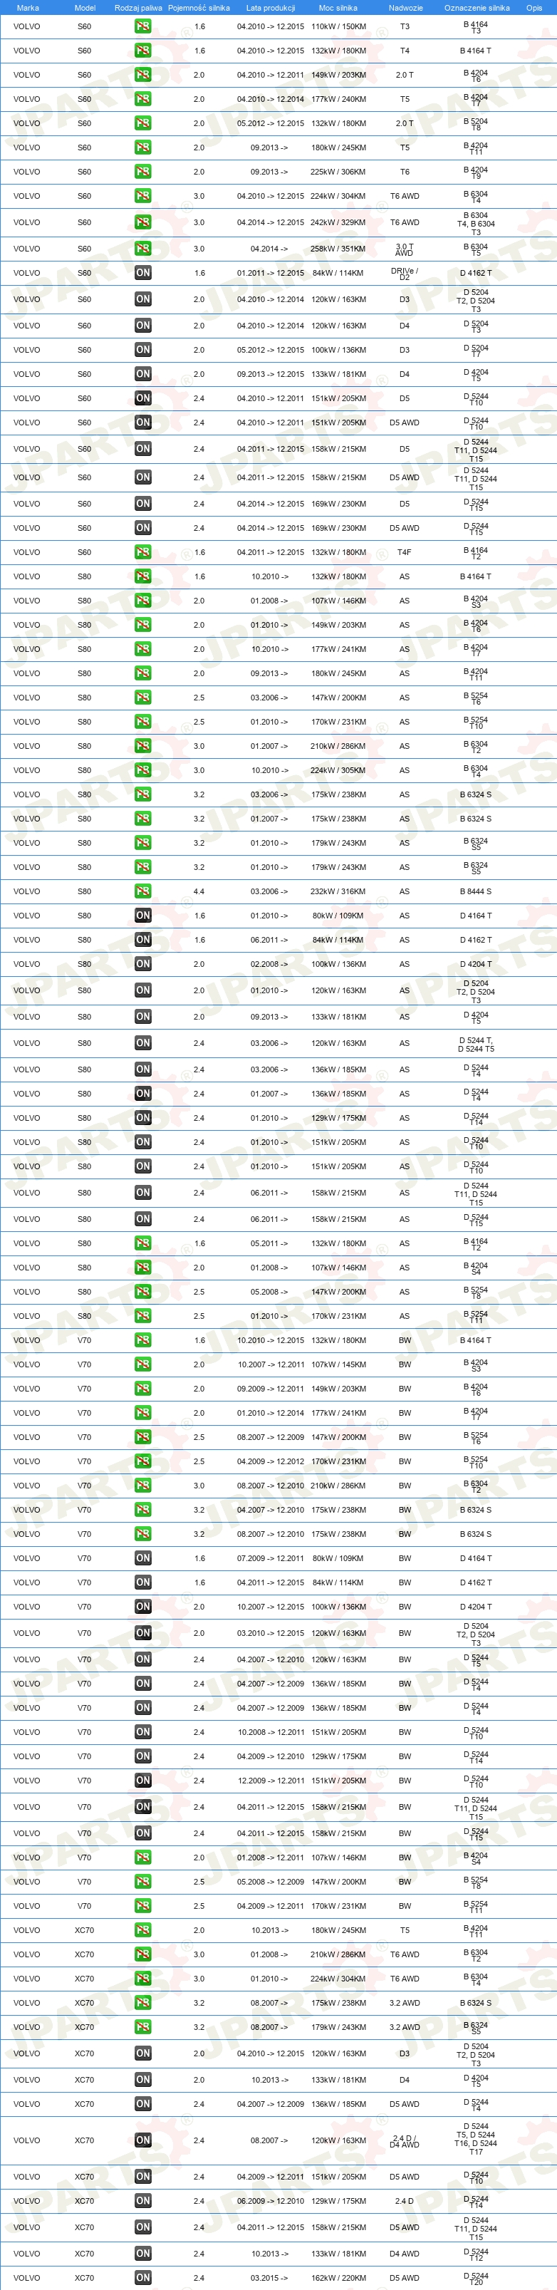Screen dimensions: 557x2290
Task: Click petrol icon in V70 107kW / 145KM row
Action: pos(142,1364)
